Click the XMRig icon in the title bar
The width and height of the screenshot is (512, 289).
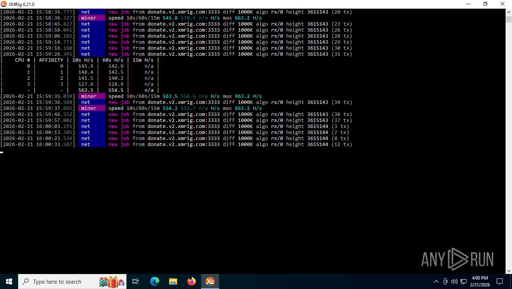(4, 4)
